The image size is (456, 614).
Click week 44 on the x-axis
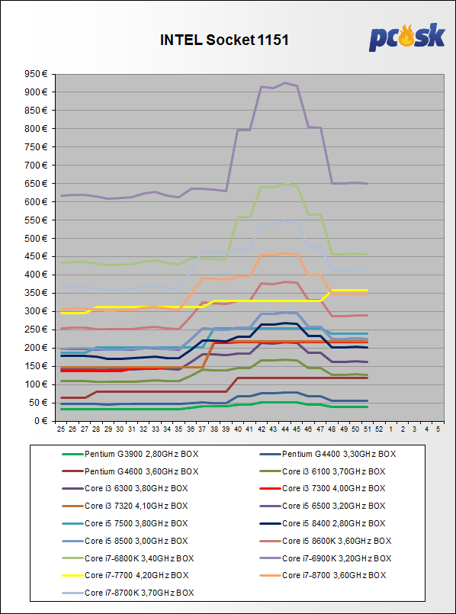point(285,429)
